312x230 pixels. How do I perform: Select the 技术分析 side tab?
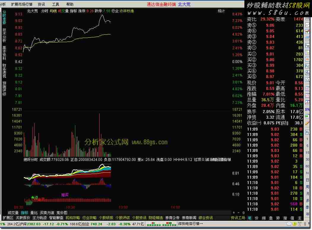coord(4,35)
